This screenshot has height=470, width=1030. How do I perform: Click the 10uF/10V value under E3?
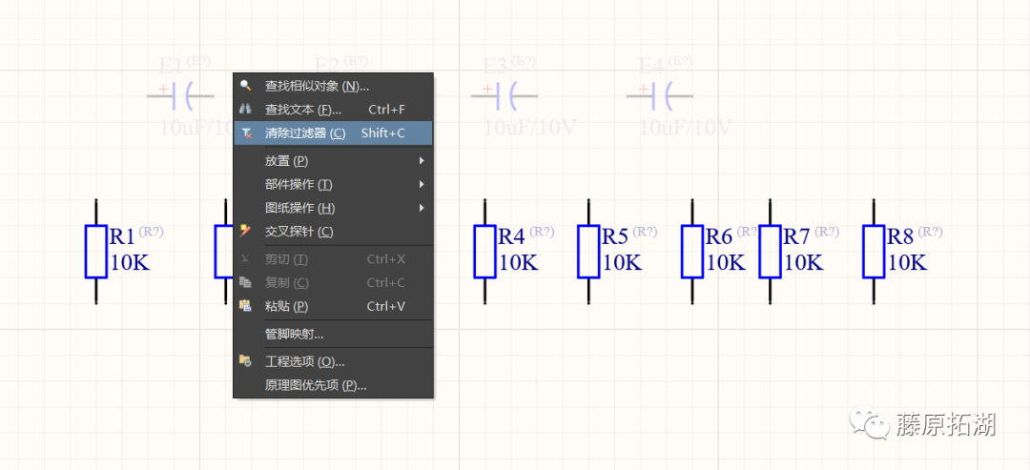point(529,128)
